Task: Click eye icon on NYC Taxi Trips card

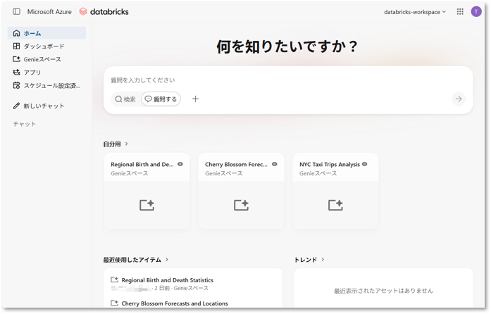Action: point(364,164)
